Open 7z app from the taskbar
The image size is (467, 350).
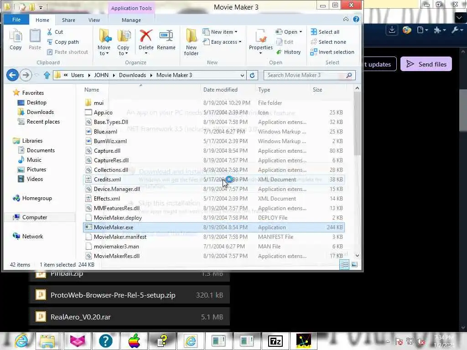click(x=275, y=341)
